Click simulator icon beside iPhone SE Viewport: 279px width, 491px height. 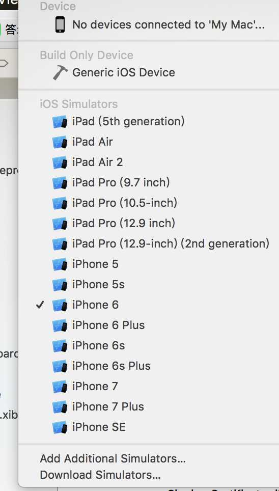pos(60,427)
